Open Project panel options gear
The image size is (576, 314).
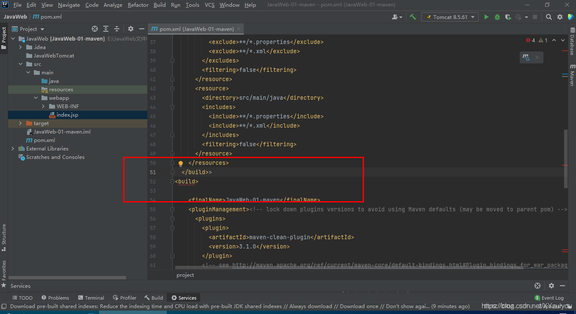click(x=131, y=29)
